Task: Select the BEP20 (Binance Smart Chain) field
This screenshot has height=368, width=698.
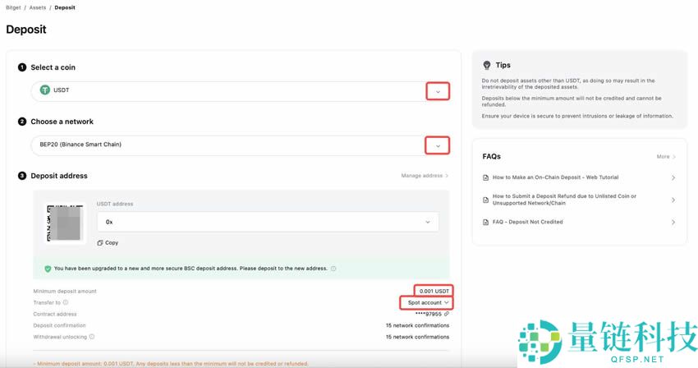Action: pos(241,145)
